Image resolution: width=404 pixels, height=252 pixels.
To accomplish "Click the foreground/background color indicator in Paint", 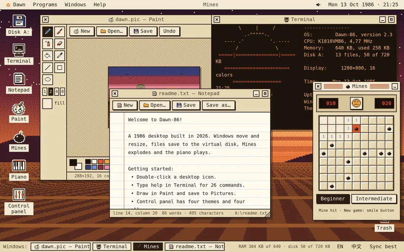I will [75, 164].
